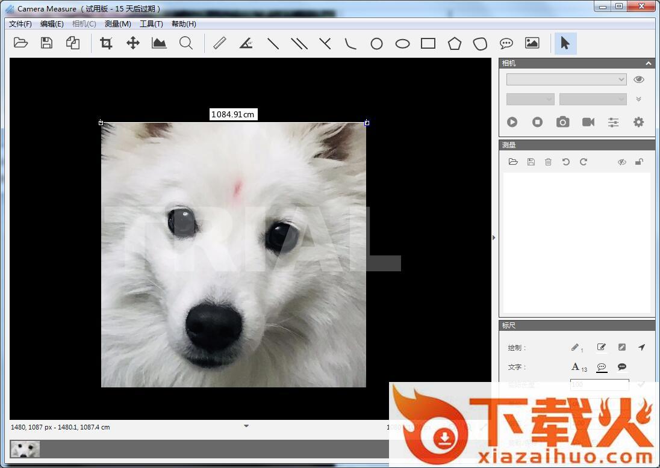
Task: Take a snapshot with the camera icon
Action: pyautogui.click(x=562, y=122)
